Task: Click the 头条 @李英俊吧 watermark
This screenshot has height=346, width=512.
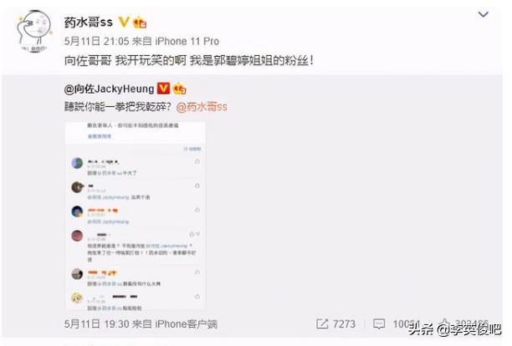Action: 455,329
